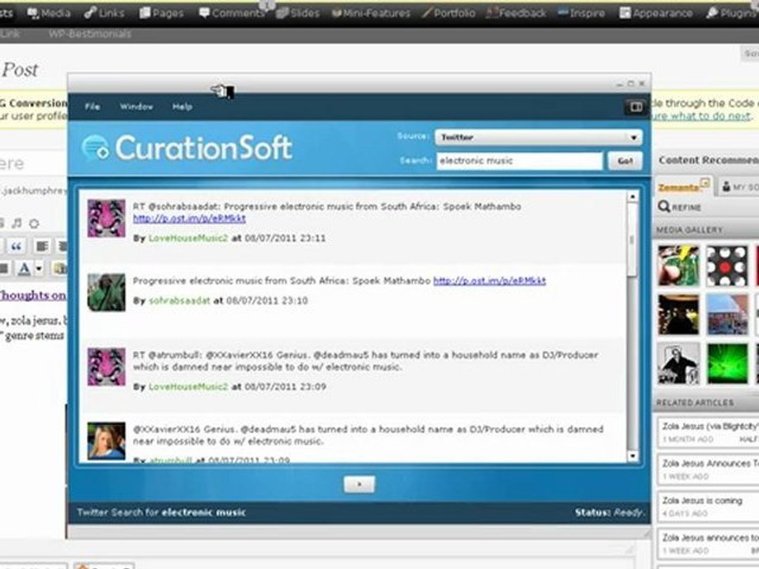Image resolution: width=759 pixels, height=569 pixels.
Task: Click the music note media icon in editor
Action: pyautogui.click(x=17, y=223)
